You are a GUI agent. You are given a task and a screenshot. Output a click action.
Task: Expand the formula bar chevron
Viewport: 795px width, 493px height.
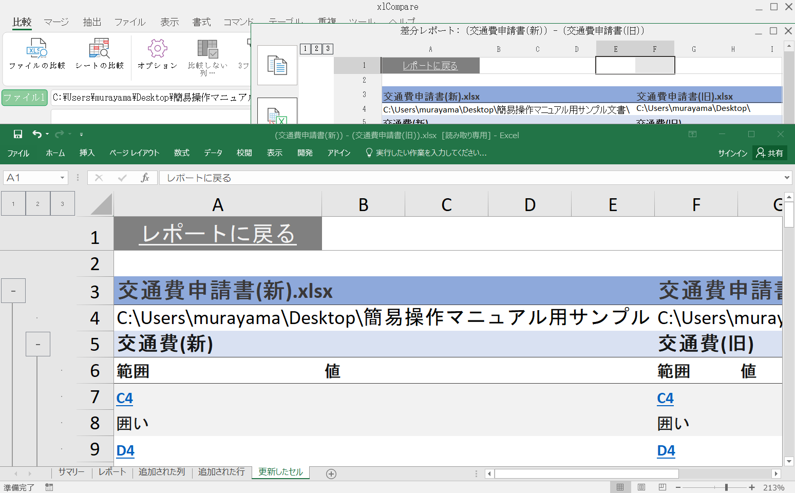[787, 178]
